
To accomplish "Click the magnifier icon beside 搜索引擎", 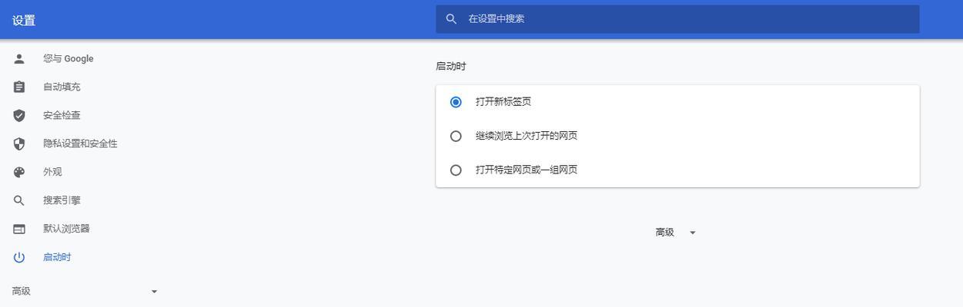I will pyautogui.click(x=19, y=201).
